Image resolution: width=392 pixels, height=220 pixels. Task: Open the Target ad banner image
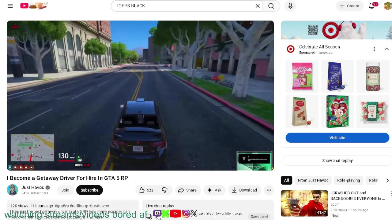(x=336, y=30)
